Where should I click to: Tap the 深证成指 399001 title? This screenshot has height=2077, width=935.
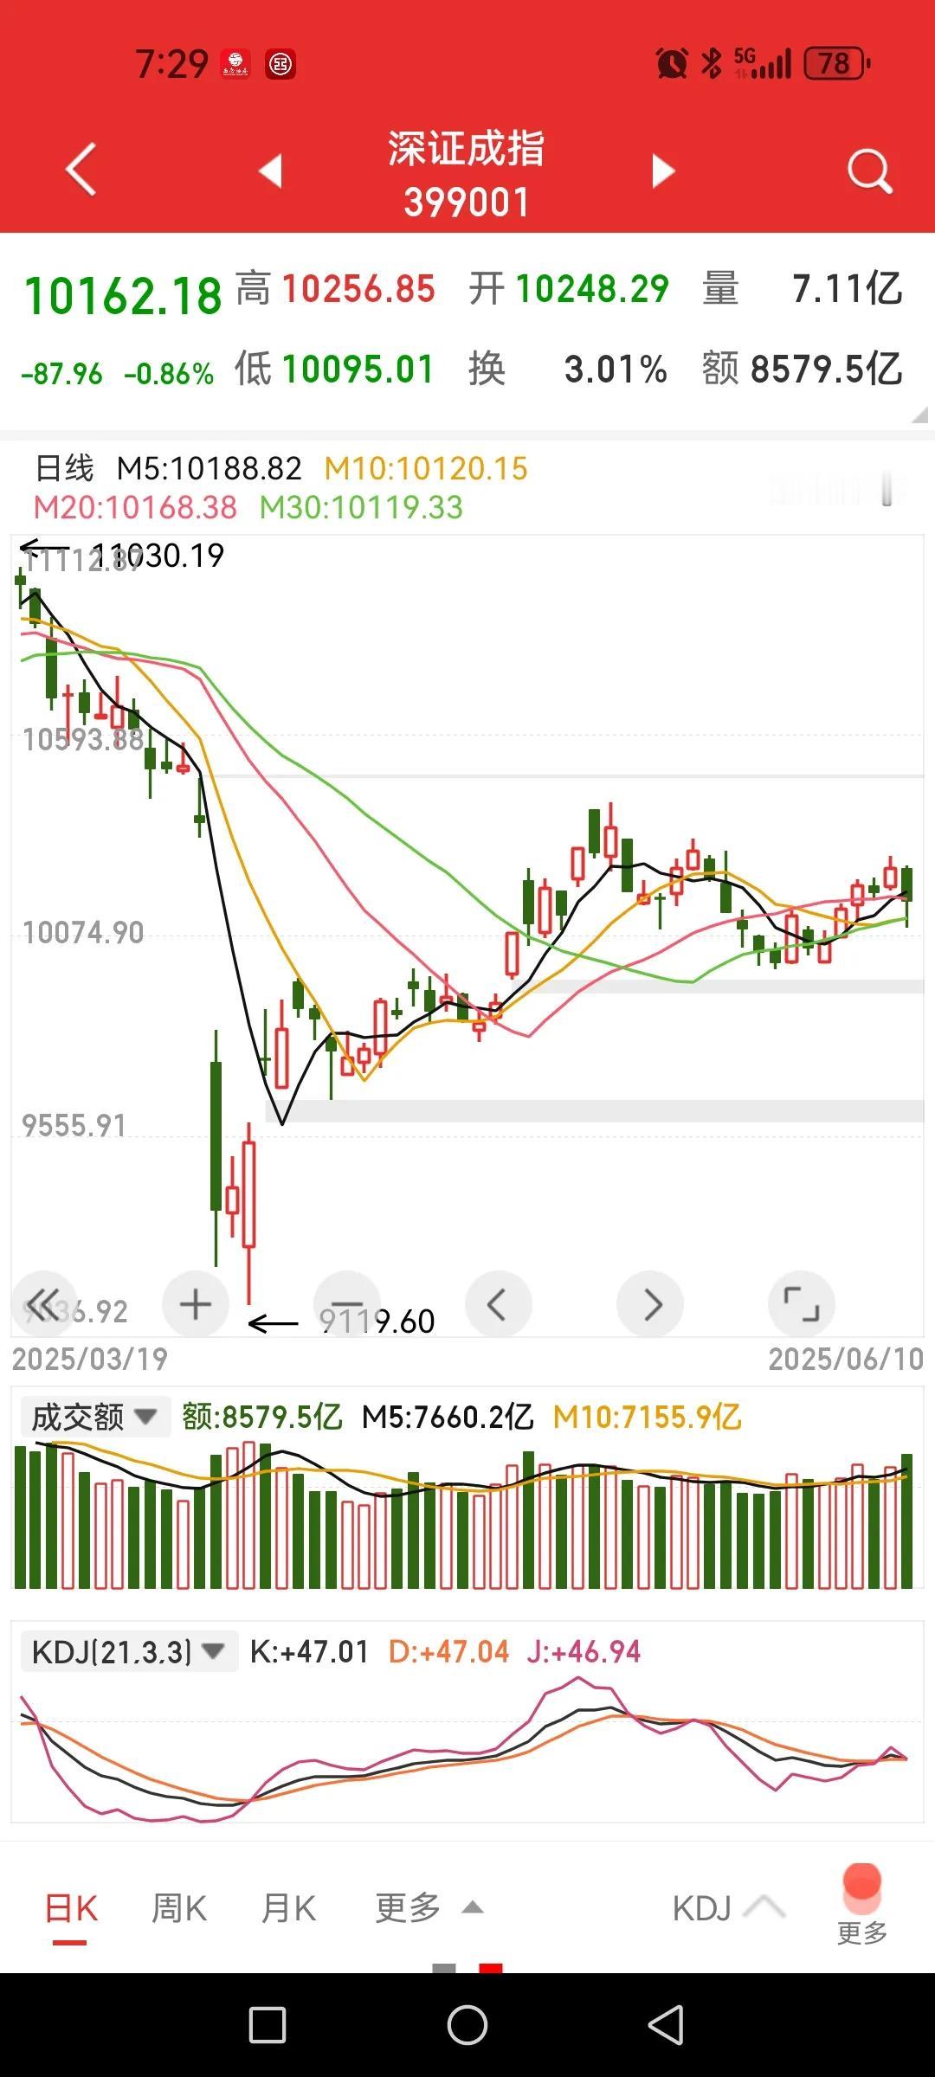467,174
